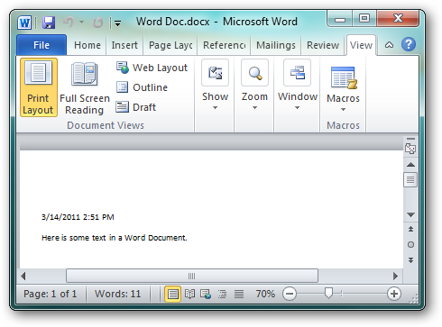Switch to Draft view in ribbon

(x=136, y=107)
